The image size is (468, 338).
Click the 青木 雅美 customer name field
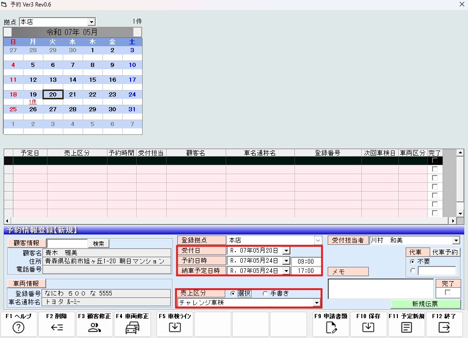click(107, 253)
